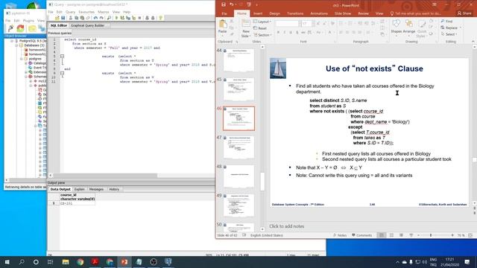Collapse the PowerPoint ribbon chevron
The width and height of the screenshot is (477, 268).
tap(473, 42)
